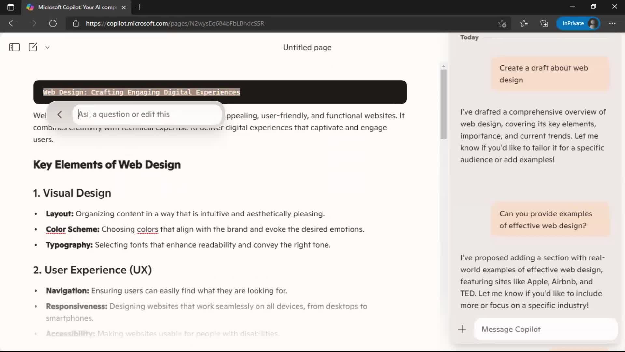Select the Microsoft Copilot tab
Viewport: 625px width, 352px height.
tap(76, 7)
